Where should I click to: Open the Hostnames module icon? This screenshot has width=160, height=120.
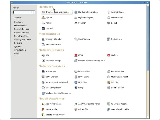43,71
